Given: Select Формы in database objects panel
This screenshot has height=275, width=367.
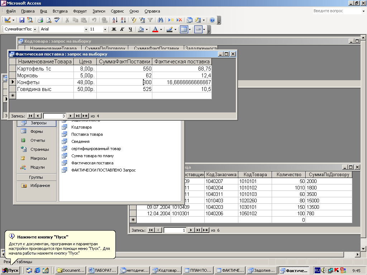Looking at the screenshot, I should [37, 131].
